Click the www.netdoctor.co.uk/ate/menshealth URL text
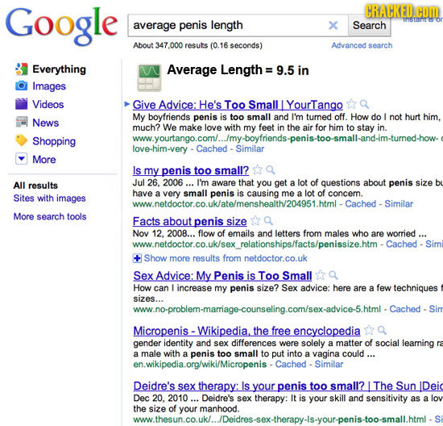This screenshot has height=426, width=443. [x=234, y=204]
